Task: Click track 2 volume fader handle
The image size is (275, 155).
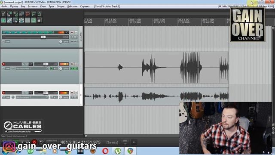Action: pyautogui.click(x=46, y=93)
